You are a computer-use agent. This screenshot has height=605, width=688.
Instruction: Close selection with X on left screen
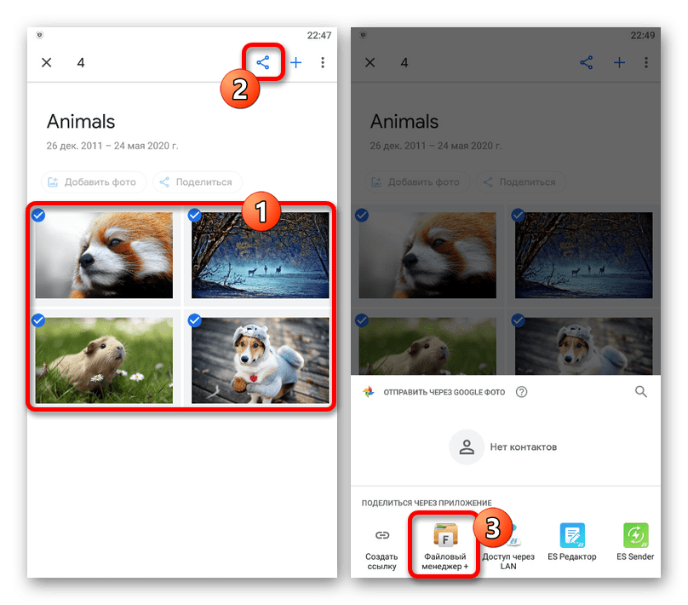coord(47,62)
